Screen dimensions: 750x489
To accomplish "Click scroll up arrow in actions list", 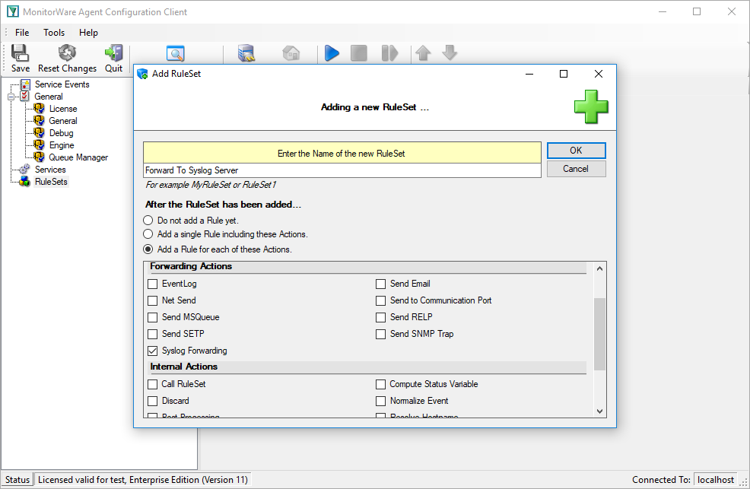I will coord(600,268).
